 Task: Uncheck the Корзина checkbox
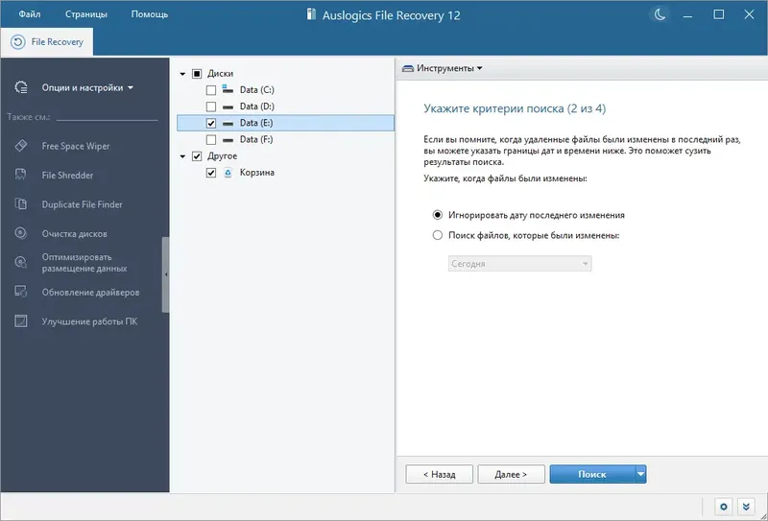pos(211,173)
